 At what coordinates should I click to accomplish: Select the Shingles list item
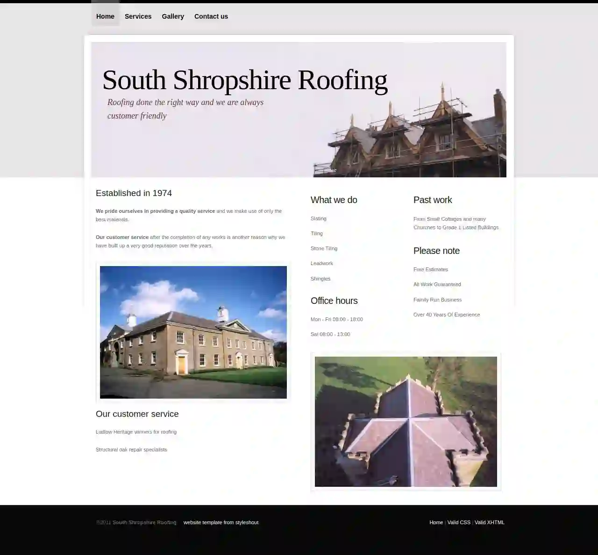320,279
